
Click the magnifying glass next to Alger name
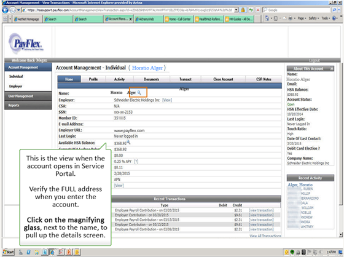coord(139,92)
